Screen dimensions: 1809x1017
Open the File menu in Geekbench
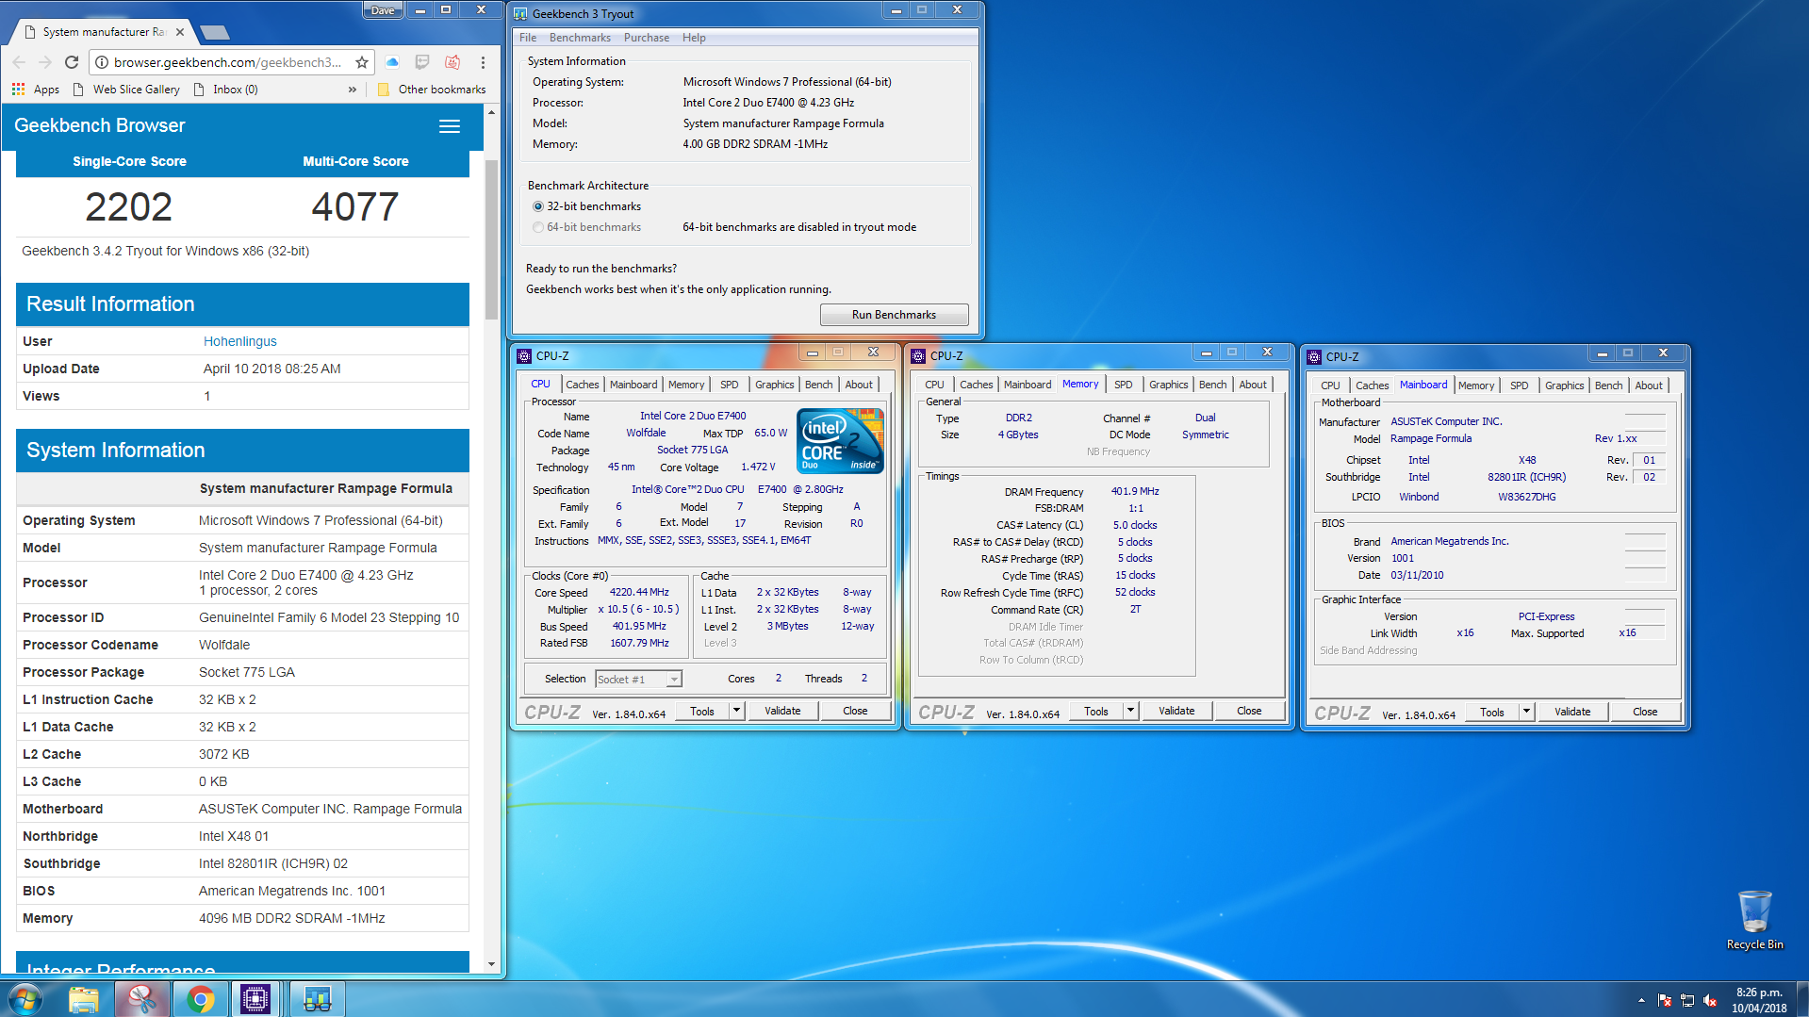click(x=528, y=38)
